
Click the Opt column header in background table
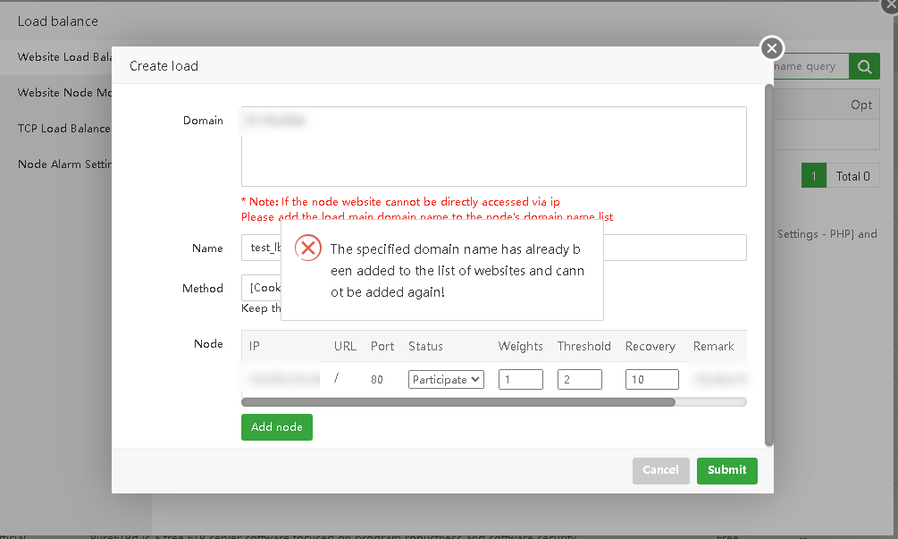[861, 105]
